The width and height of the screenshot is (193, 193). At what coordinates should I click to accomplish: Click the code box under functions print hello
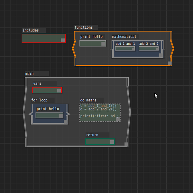(93, 43)
